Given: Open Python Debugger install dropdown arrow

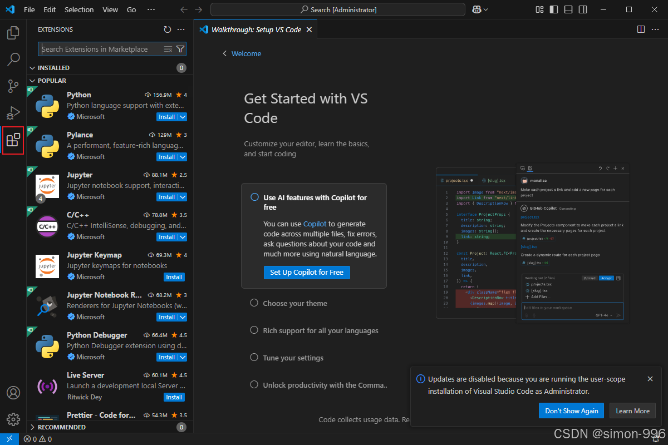Looking at the screenshot, I should [183, 357].
